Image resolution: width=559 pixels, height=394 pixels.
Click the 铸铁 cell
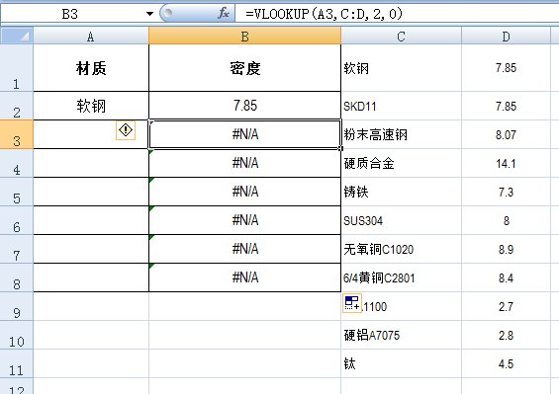[x=401, y=192]
